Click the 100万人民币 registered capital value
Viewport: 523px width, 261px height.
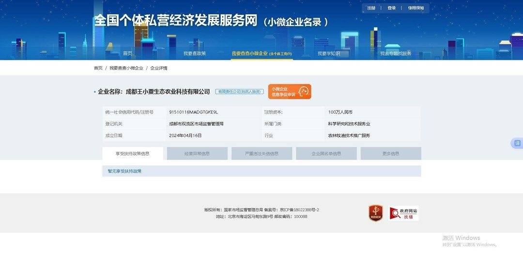pyautogui.click(x=340, y=112)
